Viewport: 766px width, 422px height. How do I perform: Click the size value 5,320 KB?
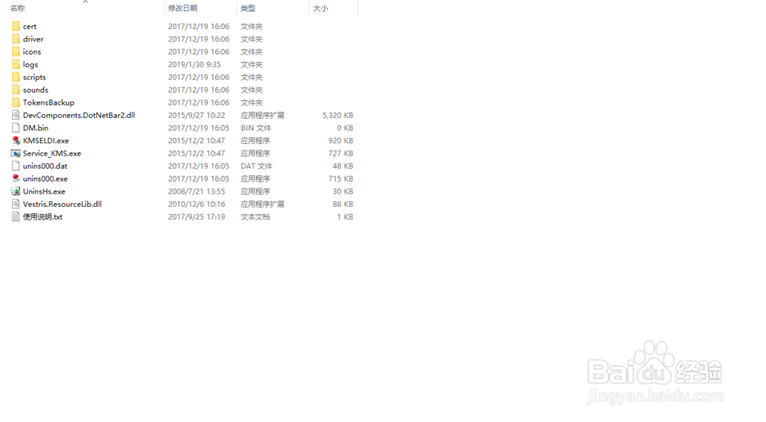tap(338, 116)
